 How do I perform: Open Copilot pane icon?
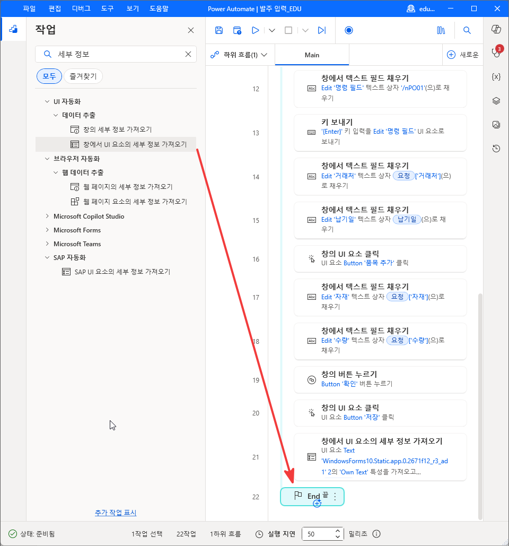tap(496, 29)
